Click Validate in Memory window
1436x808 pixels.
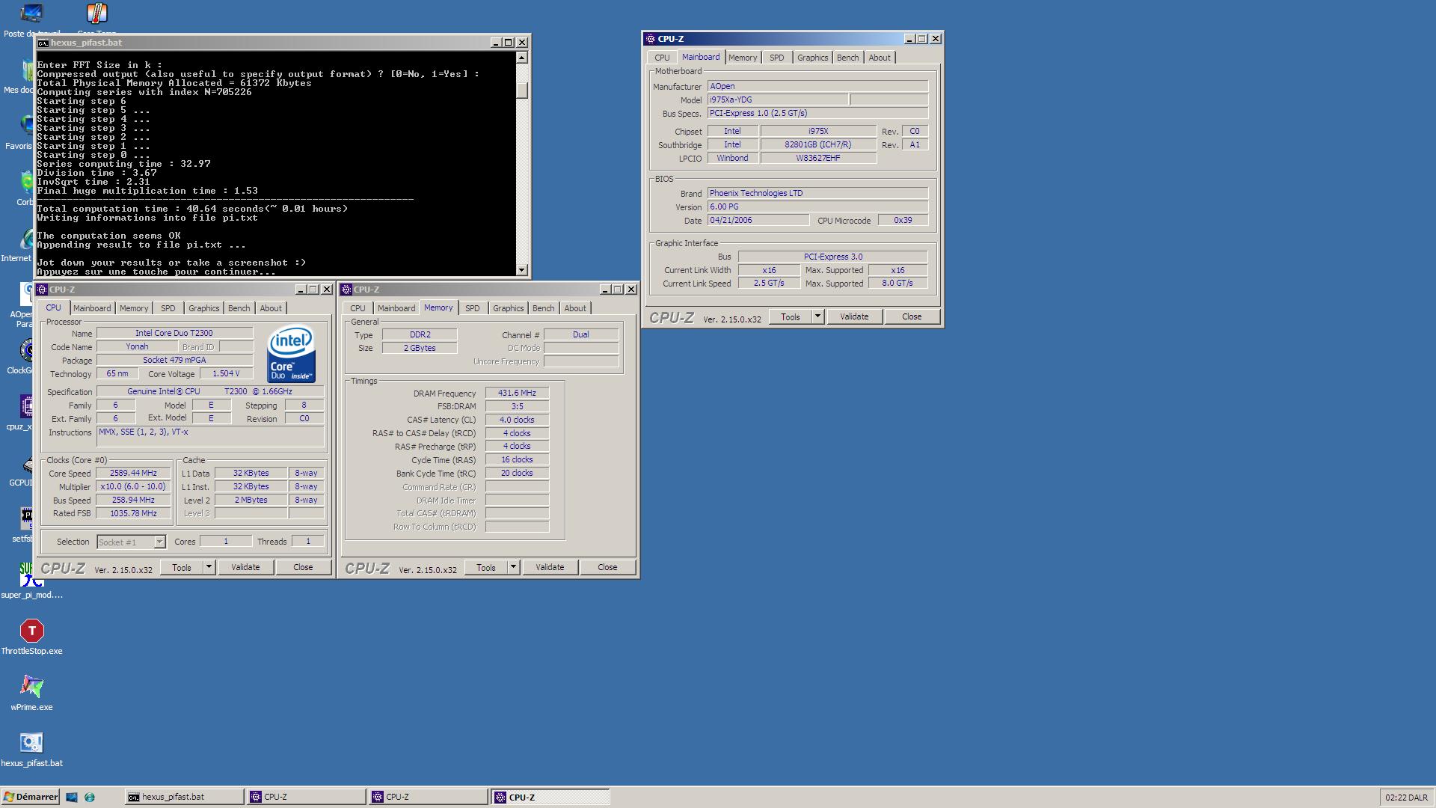point(550,567)
